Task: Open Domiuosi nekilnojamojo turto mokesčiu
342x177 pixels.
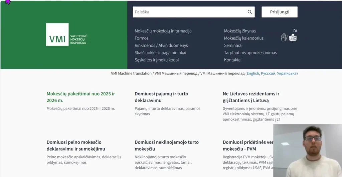Action: pos(167,145)
